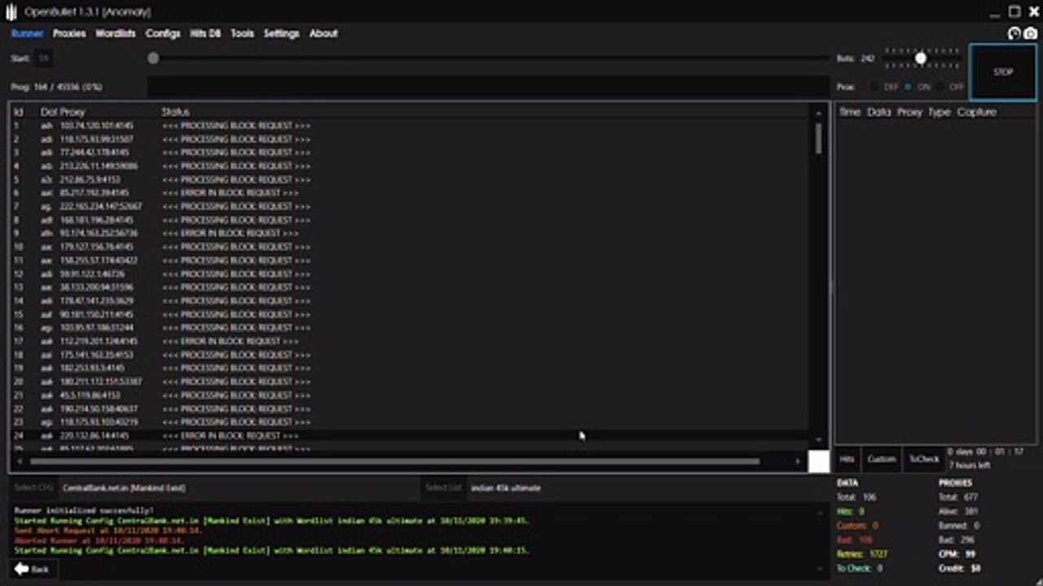The height and width of the screenshot is (586, 1043).
Task: Click the '7 hours left' estimate text
Action: (x=970, y=466)
